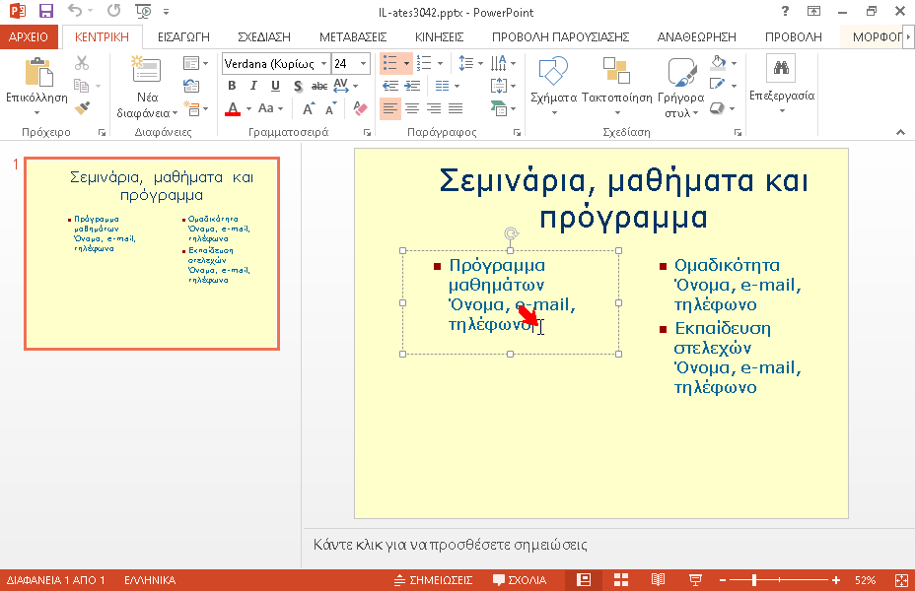Decrease list indent level

coord(390,87)
